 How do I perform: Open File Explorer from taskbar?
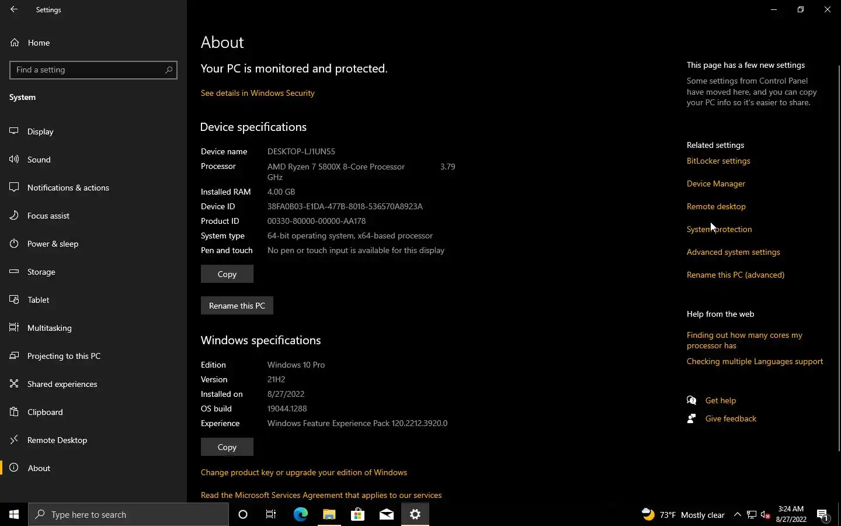pos(329,514)
